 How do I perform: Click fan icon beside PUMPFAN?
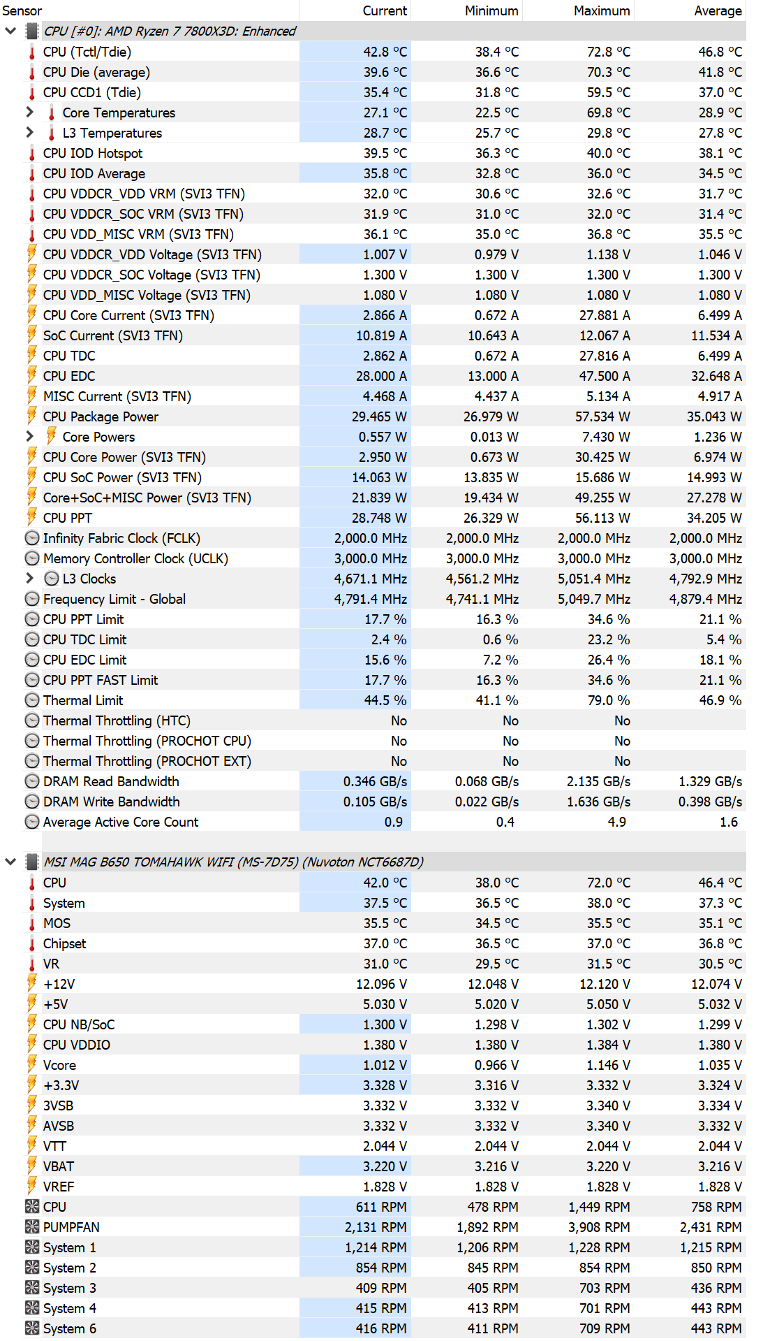click(x=32, y=1227)
